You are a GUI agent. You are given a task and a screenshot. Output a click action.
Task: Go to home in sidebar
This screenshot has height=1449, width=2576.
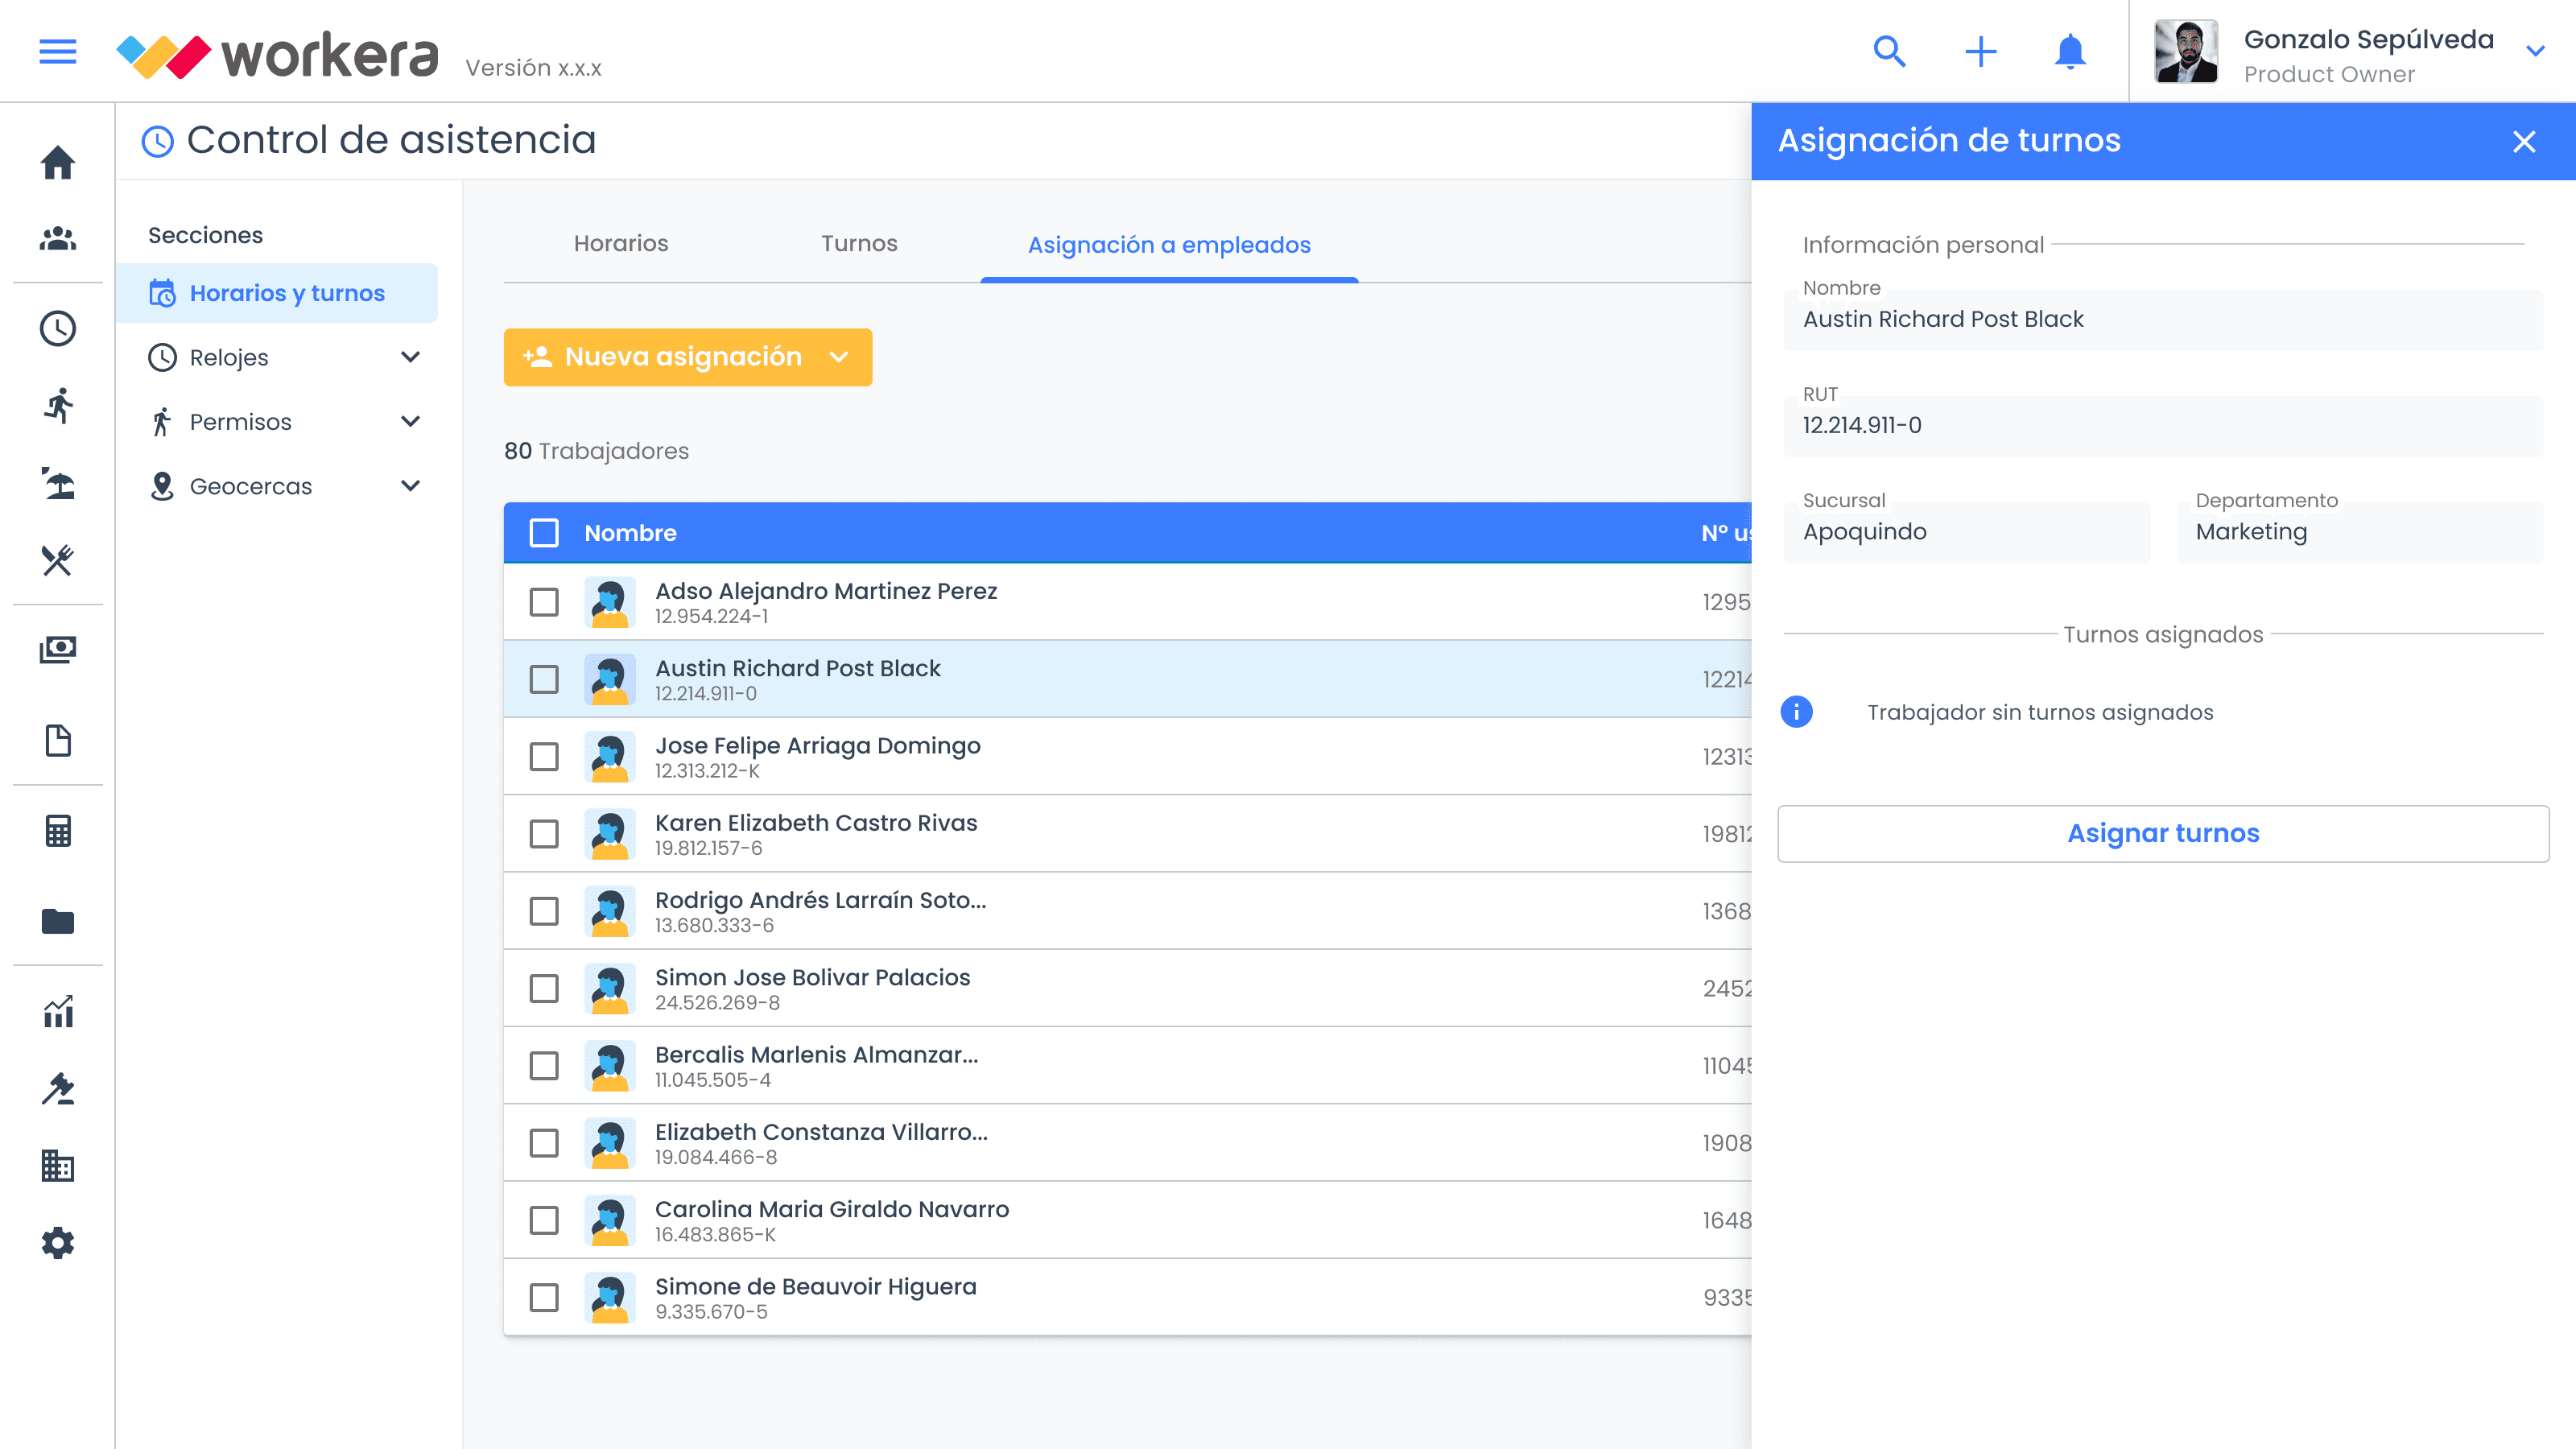tap(57, 162)
